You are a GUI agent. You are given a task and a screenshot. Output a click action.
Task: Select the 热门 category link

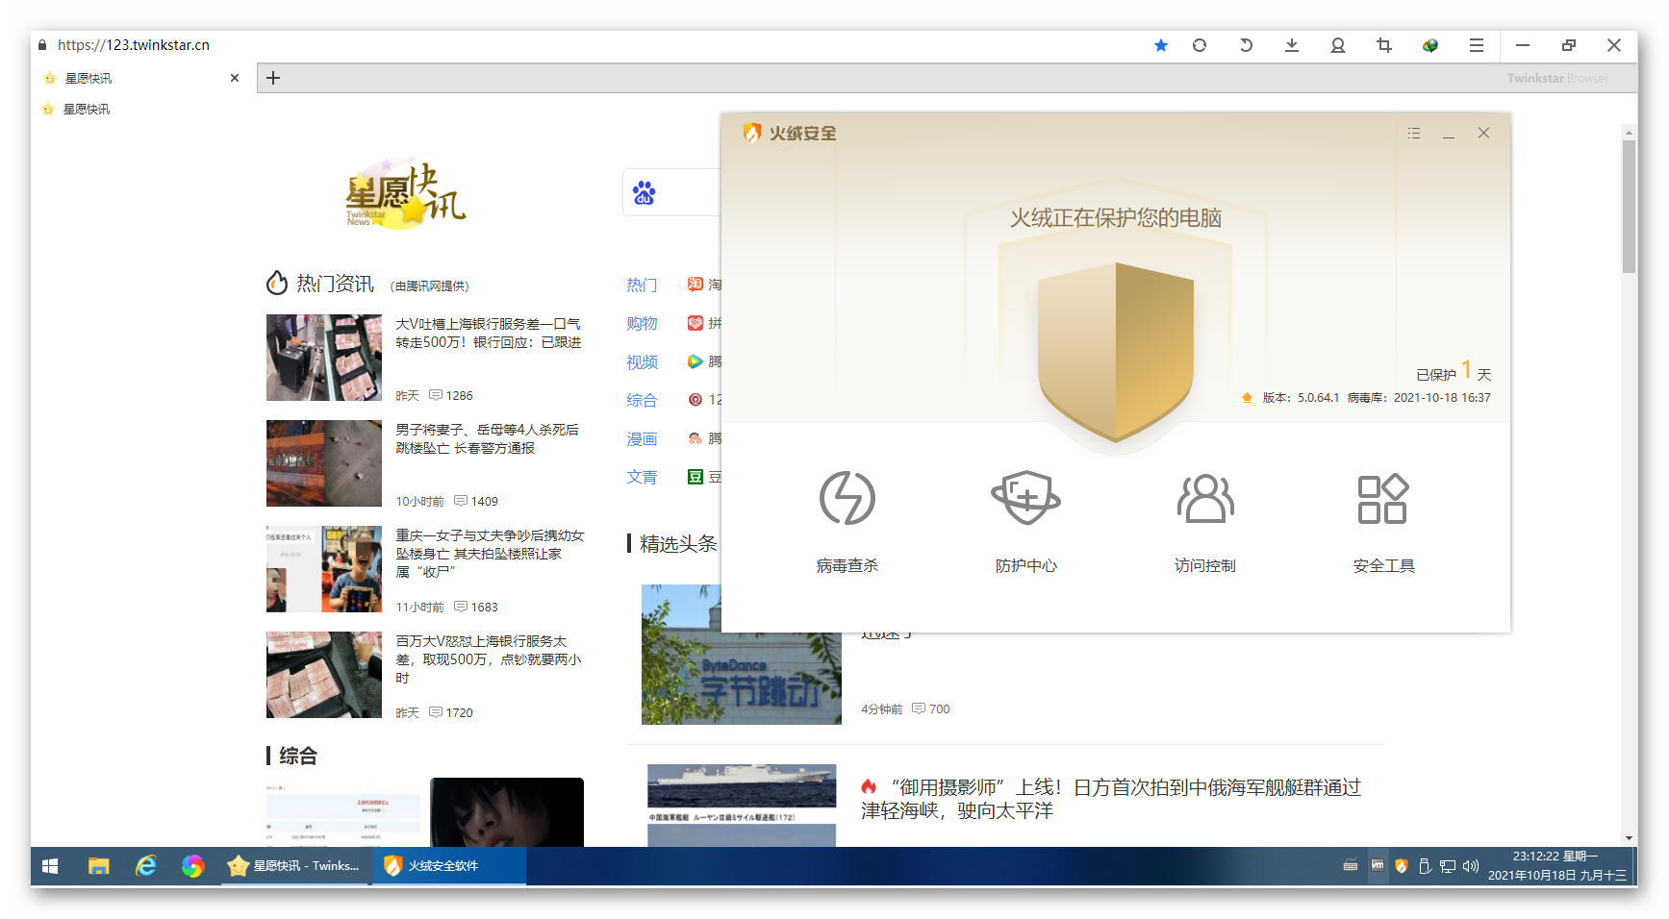pyautogui.click(x=642, y=285)
